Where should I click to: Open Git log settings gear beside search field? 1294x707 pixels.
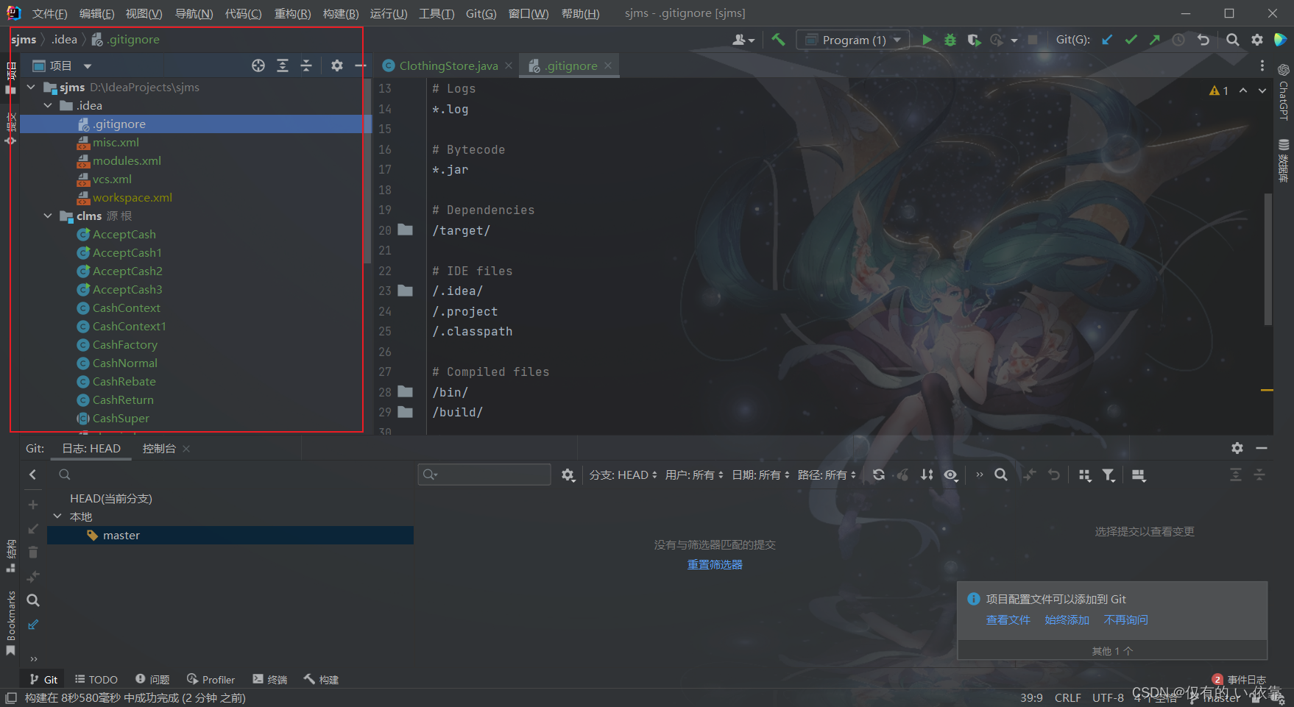(568, 475)
